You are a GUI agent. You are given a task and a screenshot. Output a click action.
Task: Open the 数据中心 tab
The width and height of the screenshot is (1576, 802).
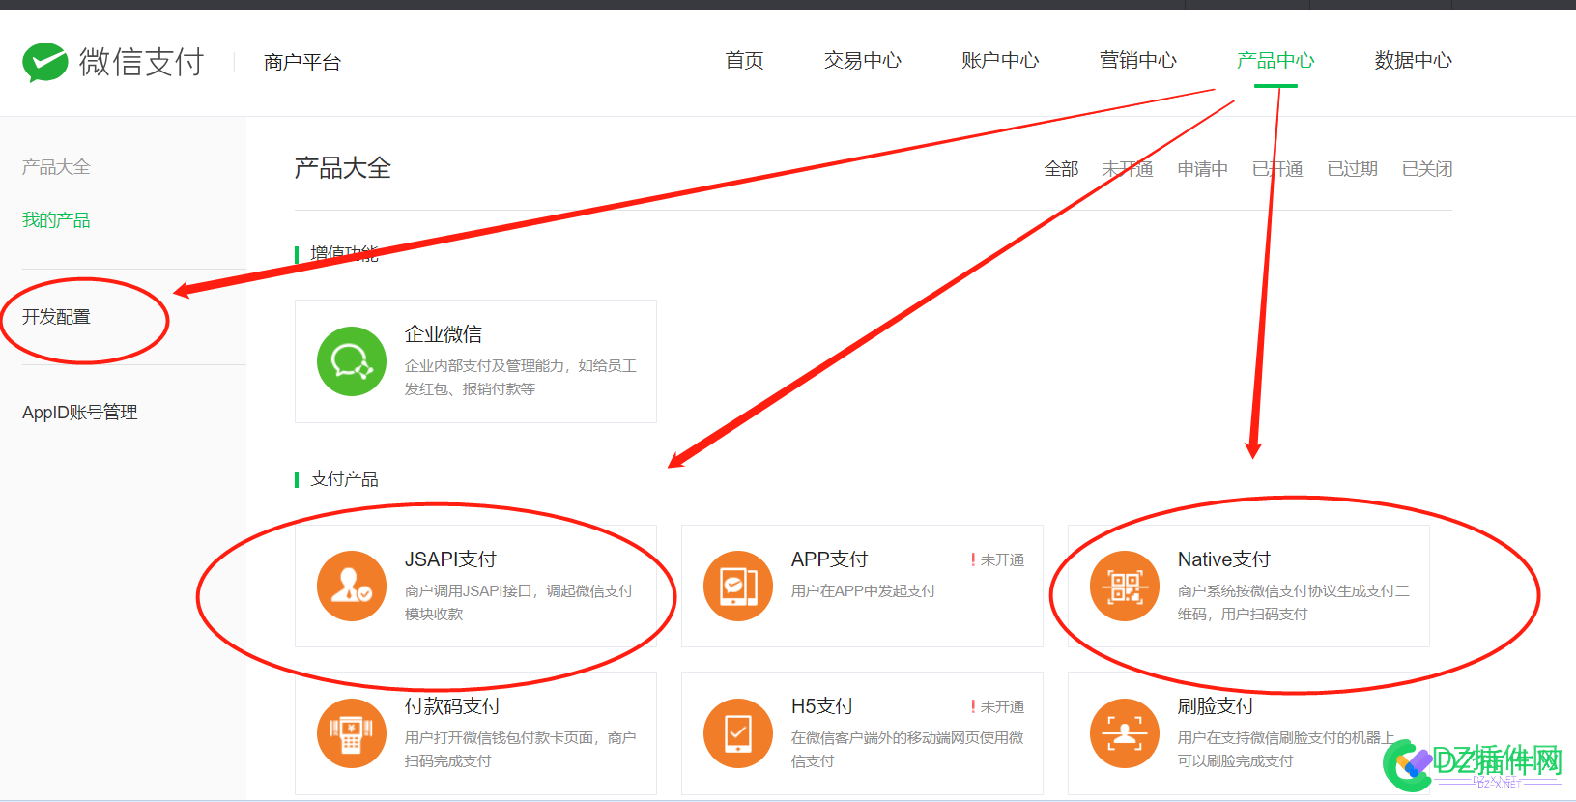1414,61
